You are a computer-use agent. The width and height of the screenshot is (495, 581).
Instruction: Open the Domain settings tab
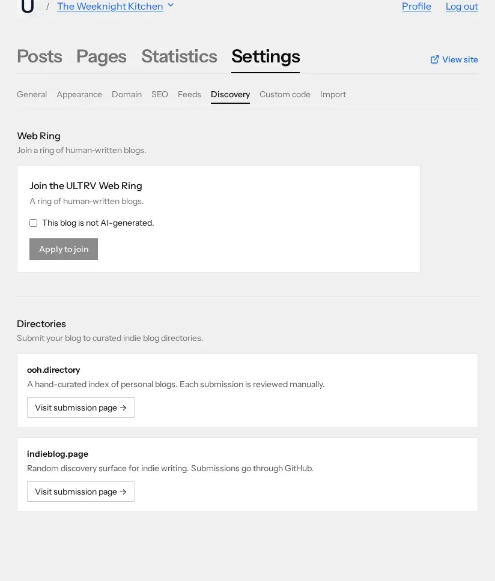click(x=127, y=94)
